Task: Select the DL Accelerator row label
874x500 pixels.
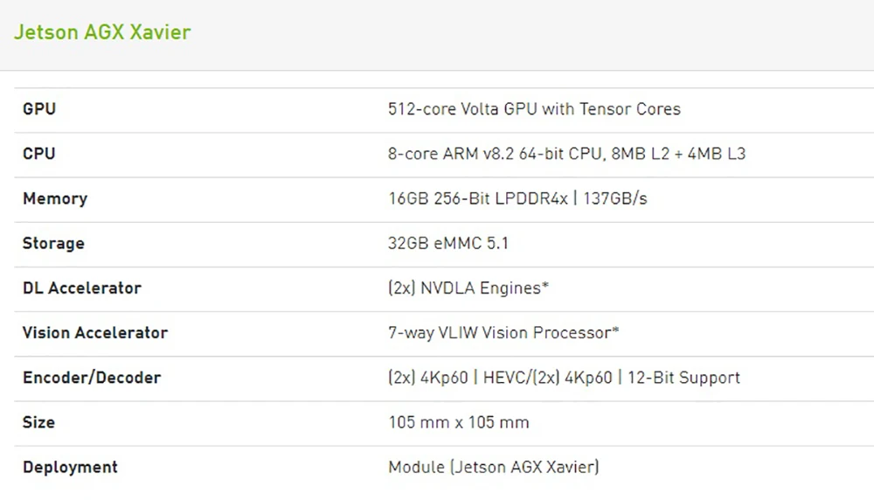Action: tap(82, 288)
